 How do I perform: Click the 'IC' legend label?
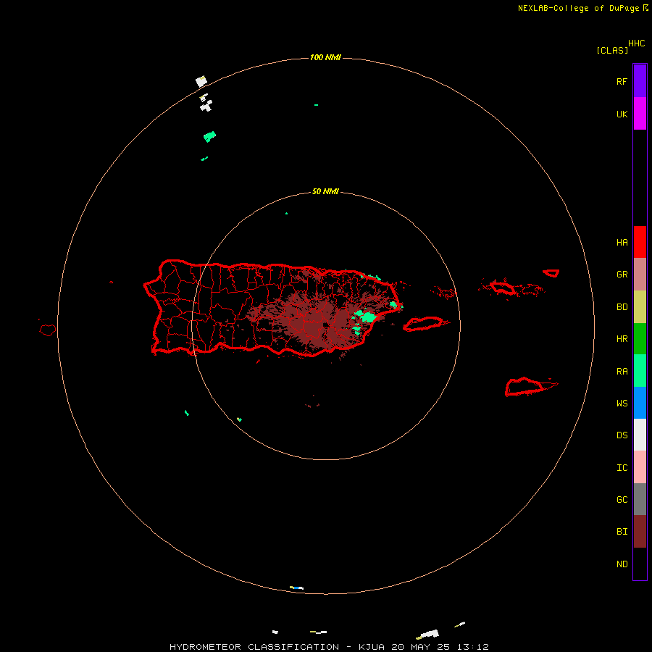point(622,468)
